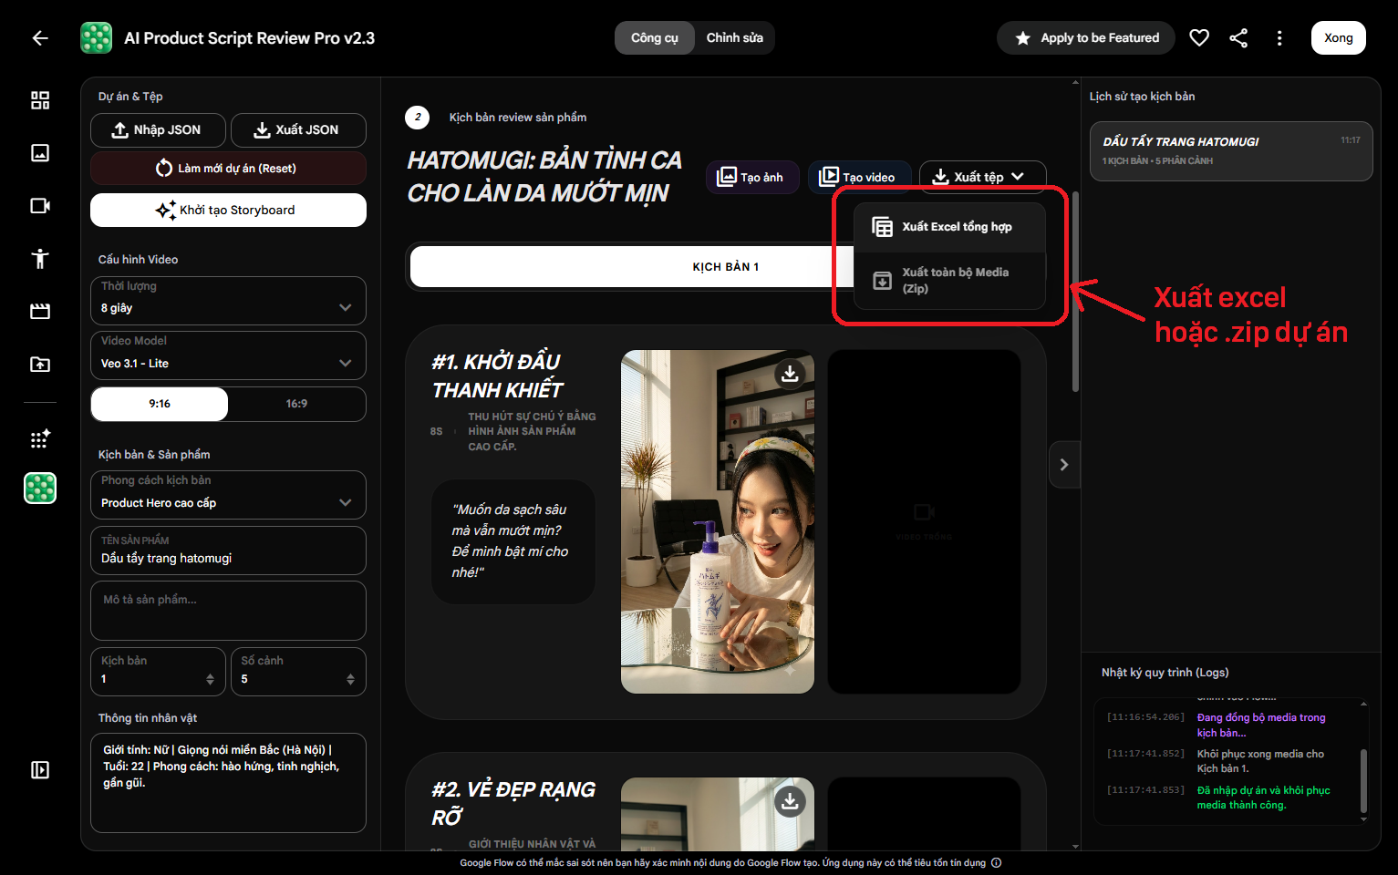The height and width of the screenshot is (875, 1398).
Task: Click the Tạo ảnh button
Action: click(x=752, y=177)
